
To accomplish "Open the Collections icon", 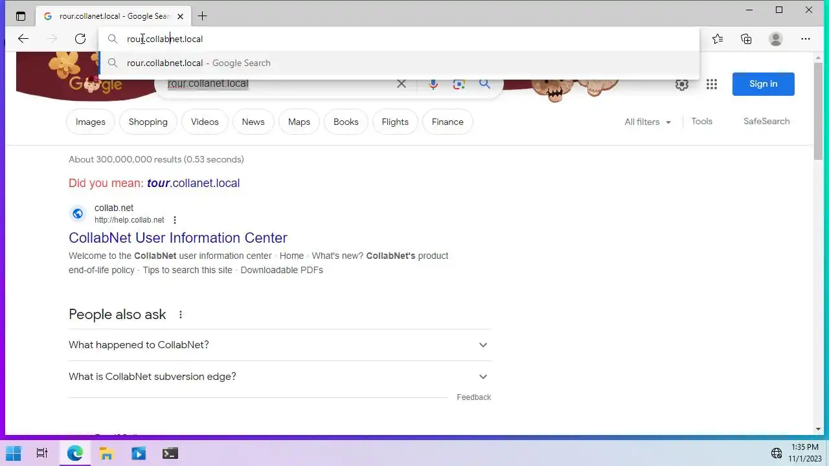I will (746, 39).
